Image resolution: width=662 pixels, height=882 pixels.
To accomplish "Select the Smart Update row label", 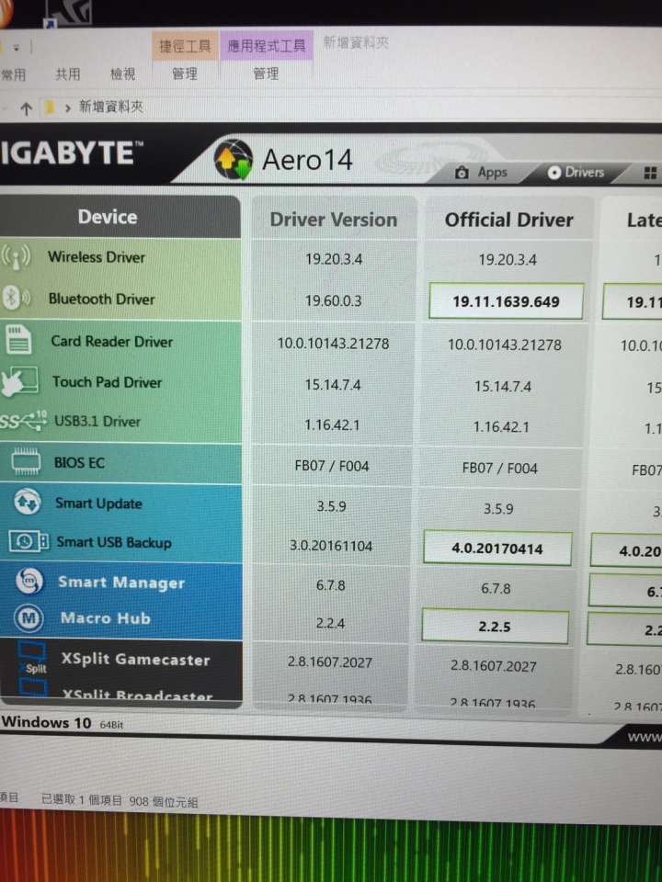I will pos(98,503).
